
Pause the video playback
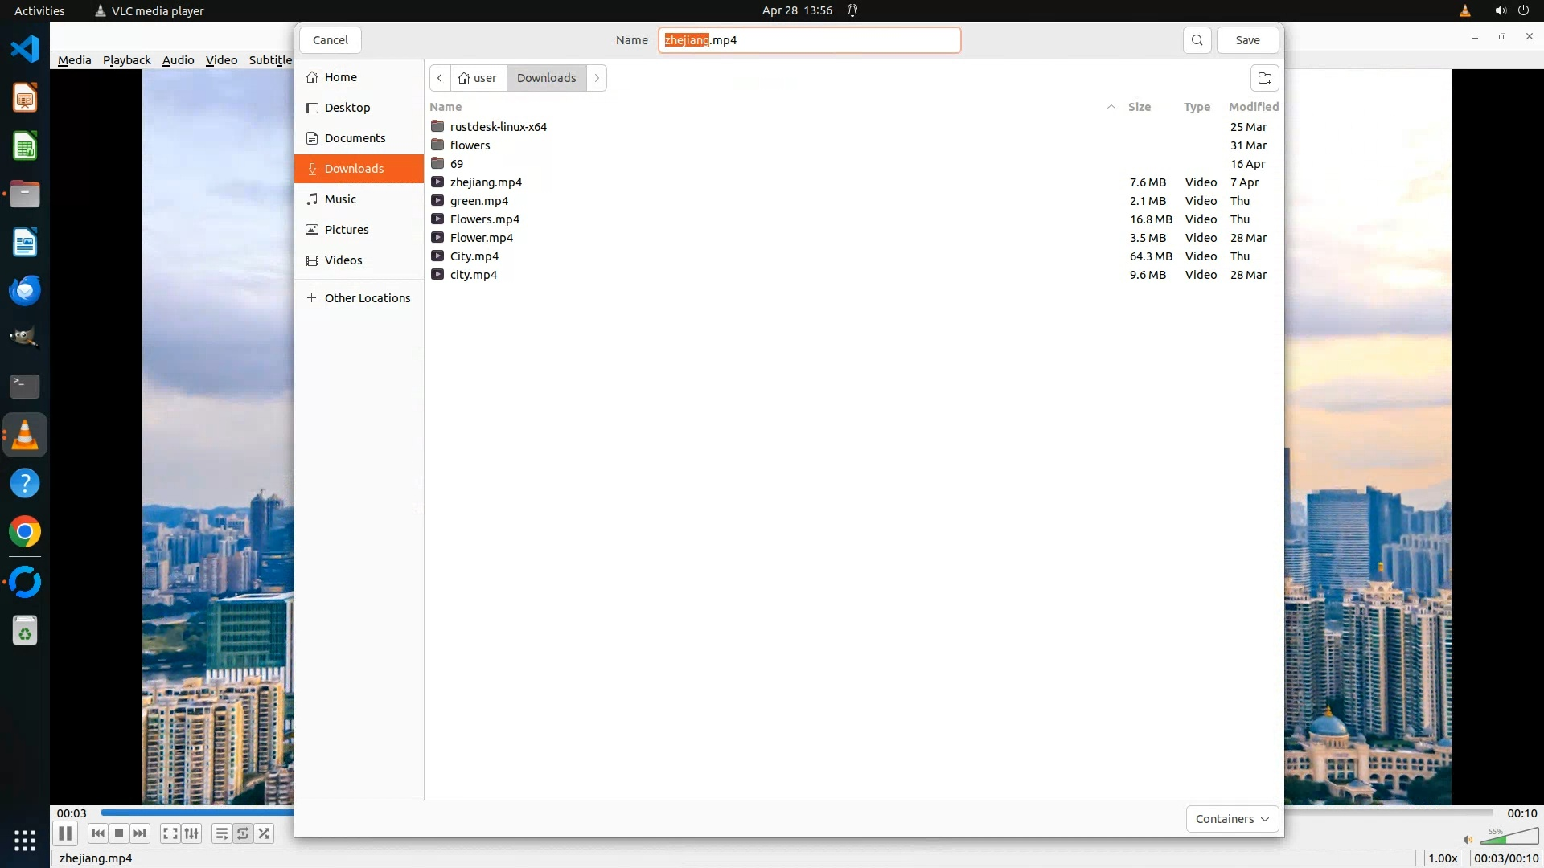coord(65,833)
